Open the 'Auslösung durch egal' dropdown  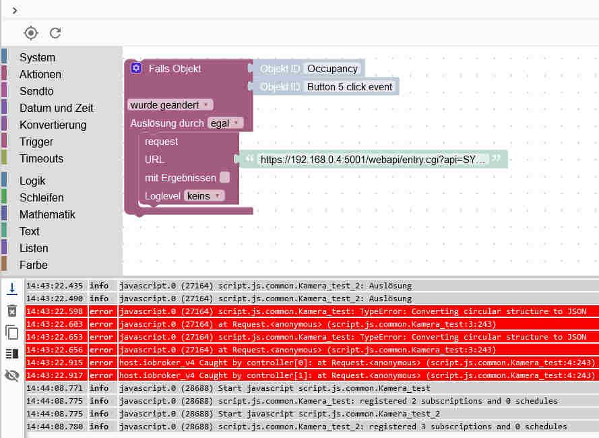pyautogui.click(x=225, y=123)
